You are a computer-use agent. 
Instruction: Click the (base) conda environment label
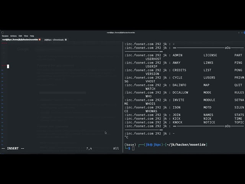point(130,145)
